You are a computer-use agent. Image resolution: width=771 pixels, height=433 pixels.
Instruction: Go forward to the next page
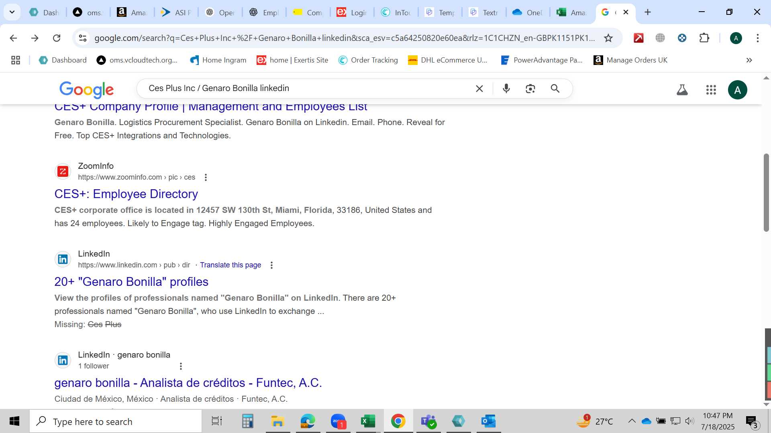pos(35,38)
